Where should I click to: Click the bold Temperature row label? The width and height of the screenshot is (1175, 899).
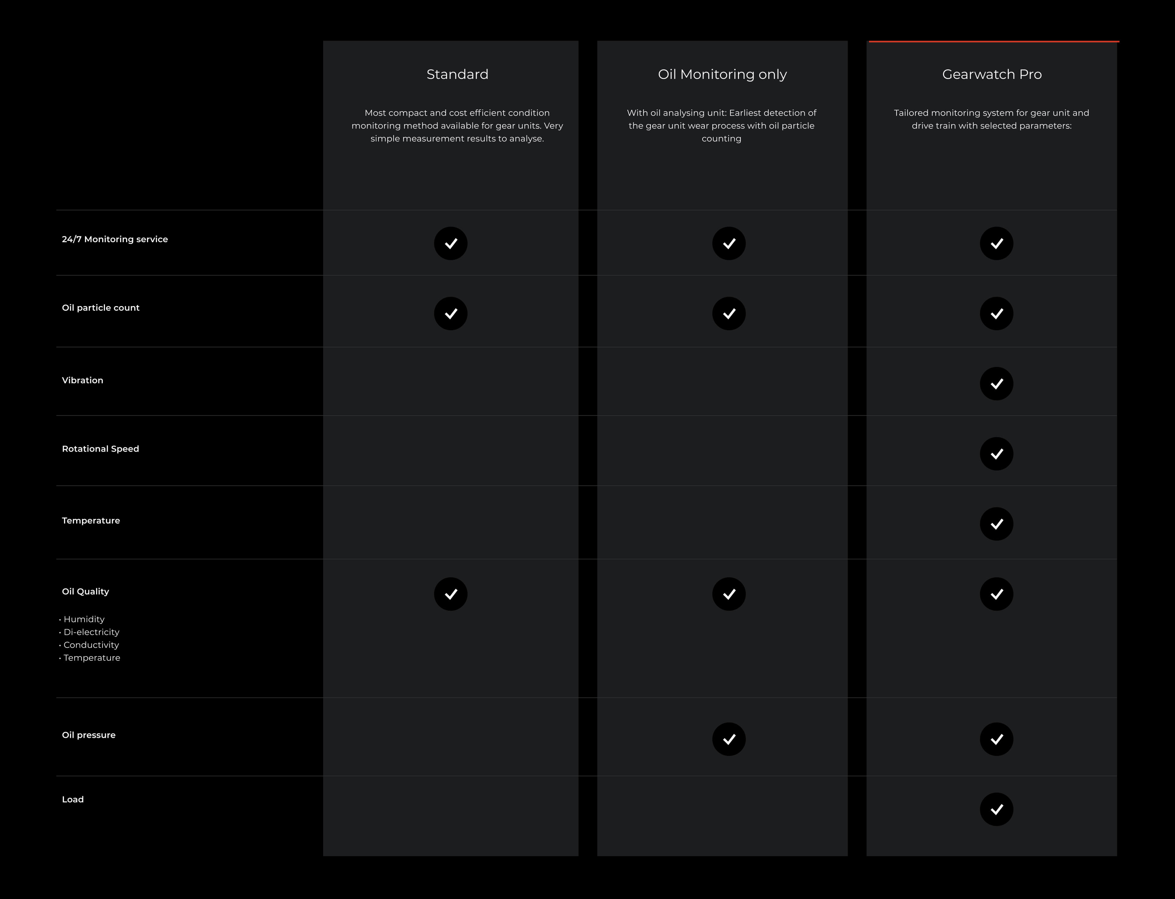pyautogui.click(x=91, y=521)
